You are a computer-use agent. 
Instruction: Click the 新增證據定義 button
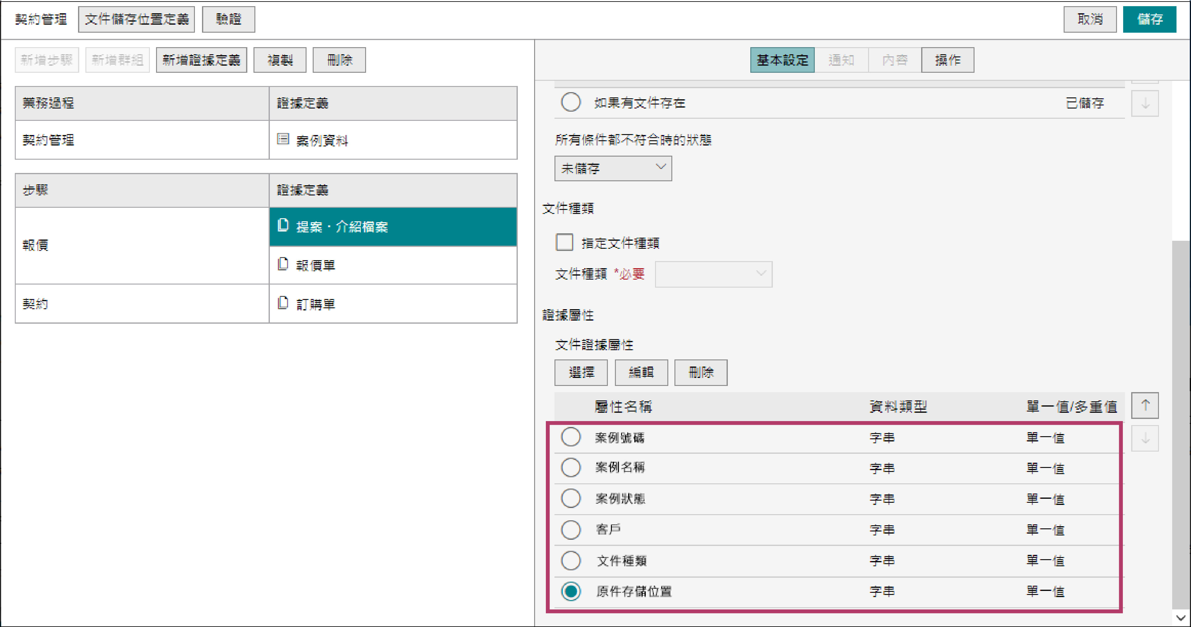pos(201,60)
